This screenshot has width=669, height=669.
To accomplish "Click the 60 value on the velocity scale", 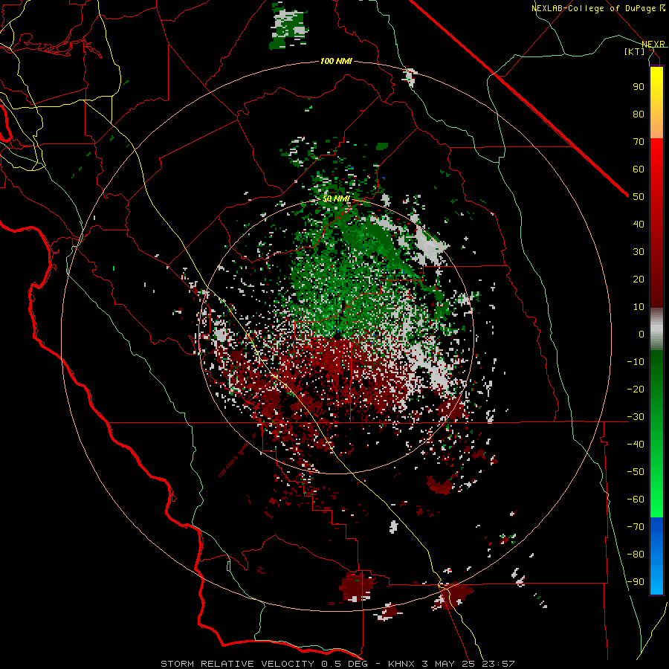I will (x=639, y=169).
